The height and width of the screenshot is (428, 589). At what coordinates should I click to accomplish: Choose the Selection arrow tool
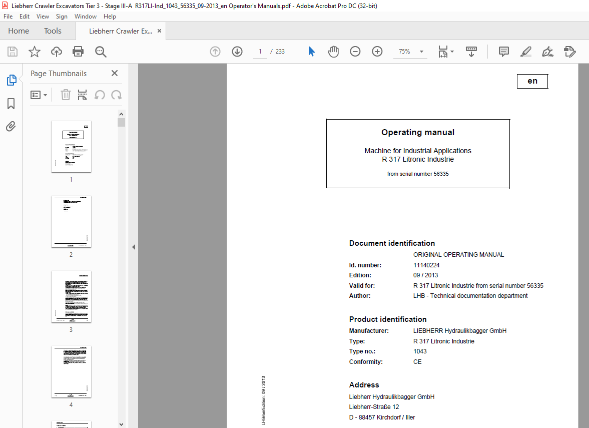(311, 52)
